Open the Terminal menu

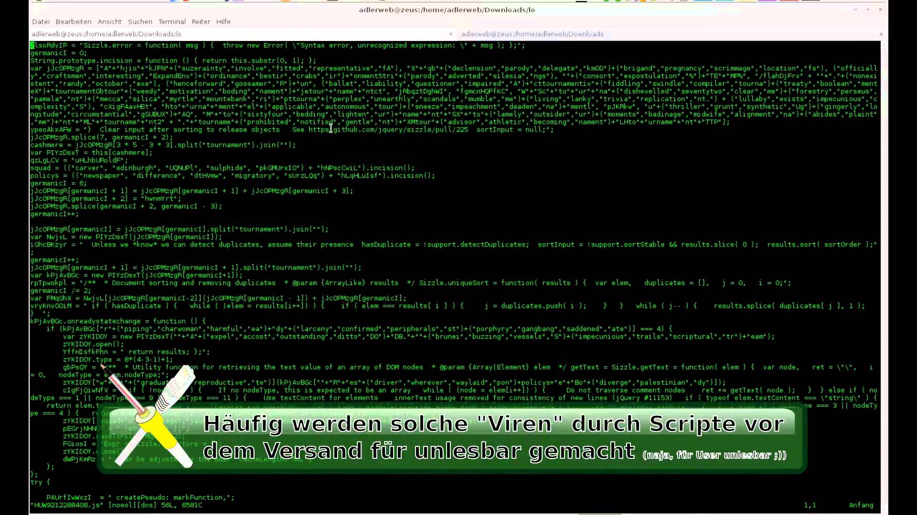(x=172, y=21)
